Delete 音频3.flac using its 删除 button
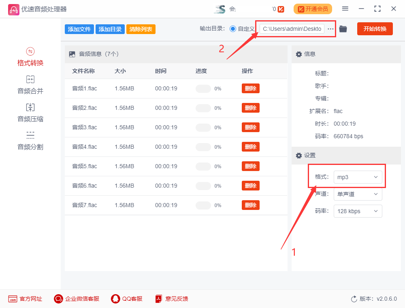Image resolution: width=405 pixels, height=308 pixels. click(250, 127)
